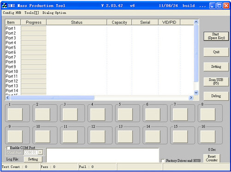
Task: Click the Status column header
Action: point(77,22)
